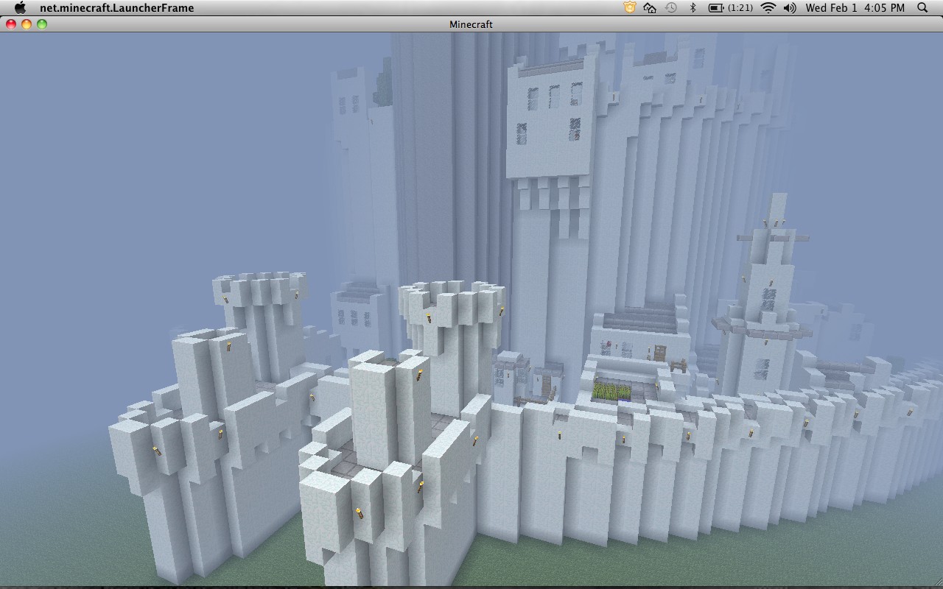
Task: Minimize Minecraft using the yellow button
Action: point(27,24)
